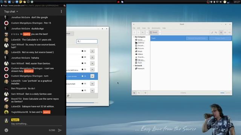Open Home in file manager sidebar
The height and width of the screenshot is (135, 241).
[140, 40]
